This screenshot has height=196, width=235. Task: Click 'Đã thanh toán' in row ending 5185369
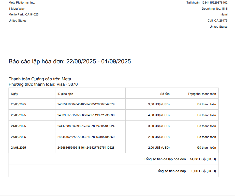[207, 137]
